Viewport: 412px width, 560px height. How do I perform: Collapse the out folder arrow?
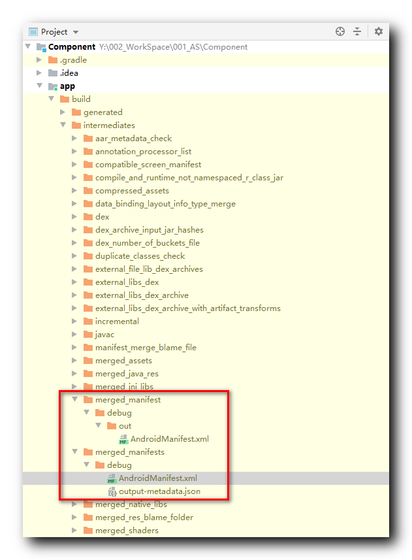(x=99, y=425)
